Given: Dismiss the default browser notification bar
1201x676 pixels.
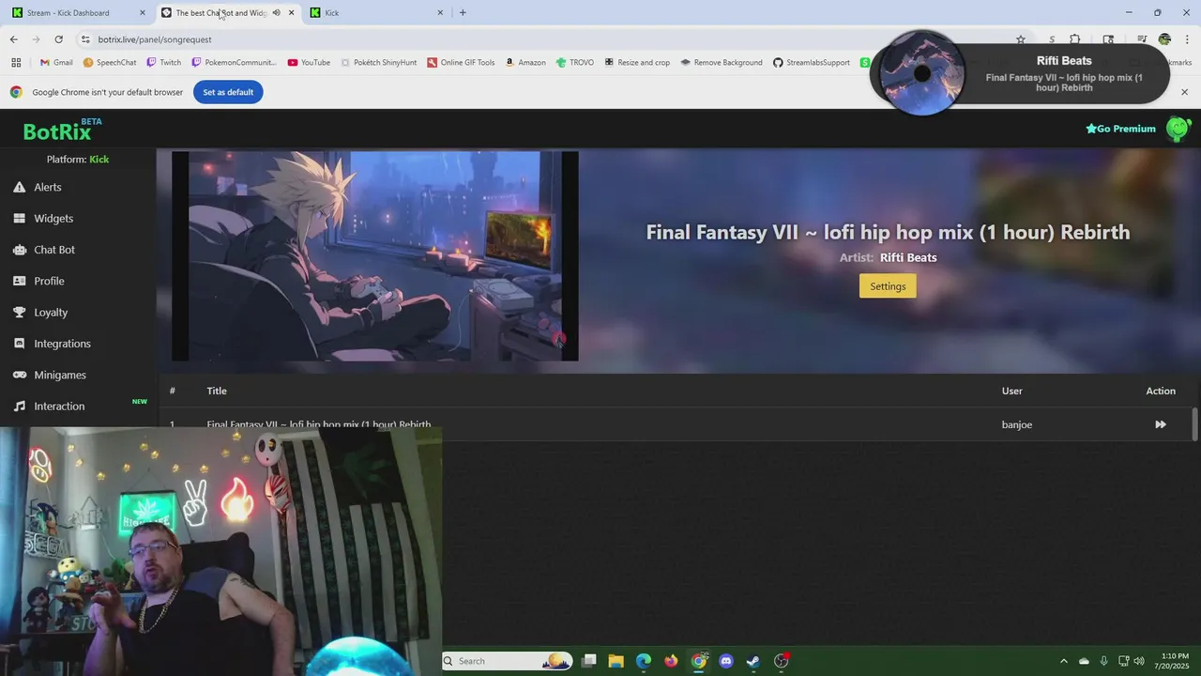Looking at the screenshot, I should pos(1184,92).
